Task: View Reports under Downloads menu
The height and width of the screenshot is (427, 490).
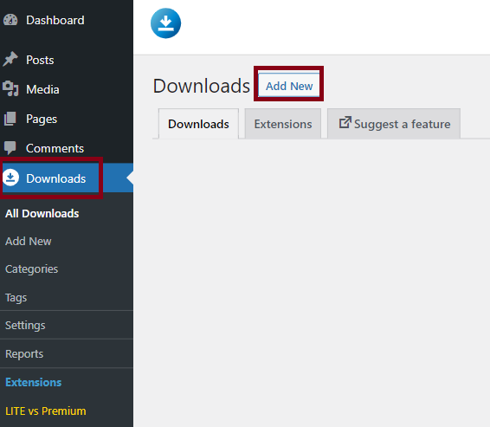Action: [x=24, y=354]
